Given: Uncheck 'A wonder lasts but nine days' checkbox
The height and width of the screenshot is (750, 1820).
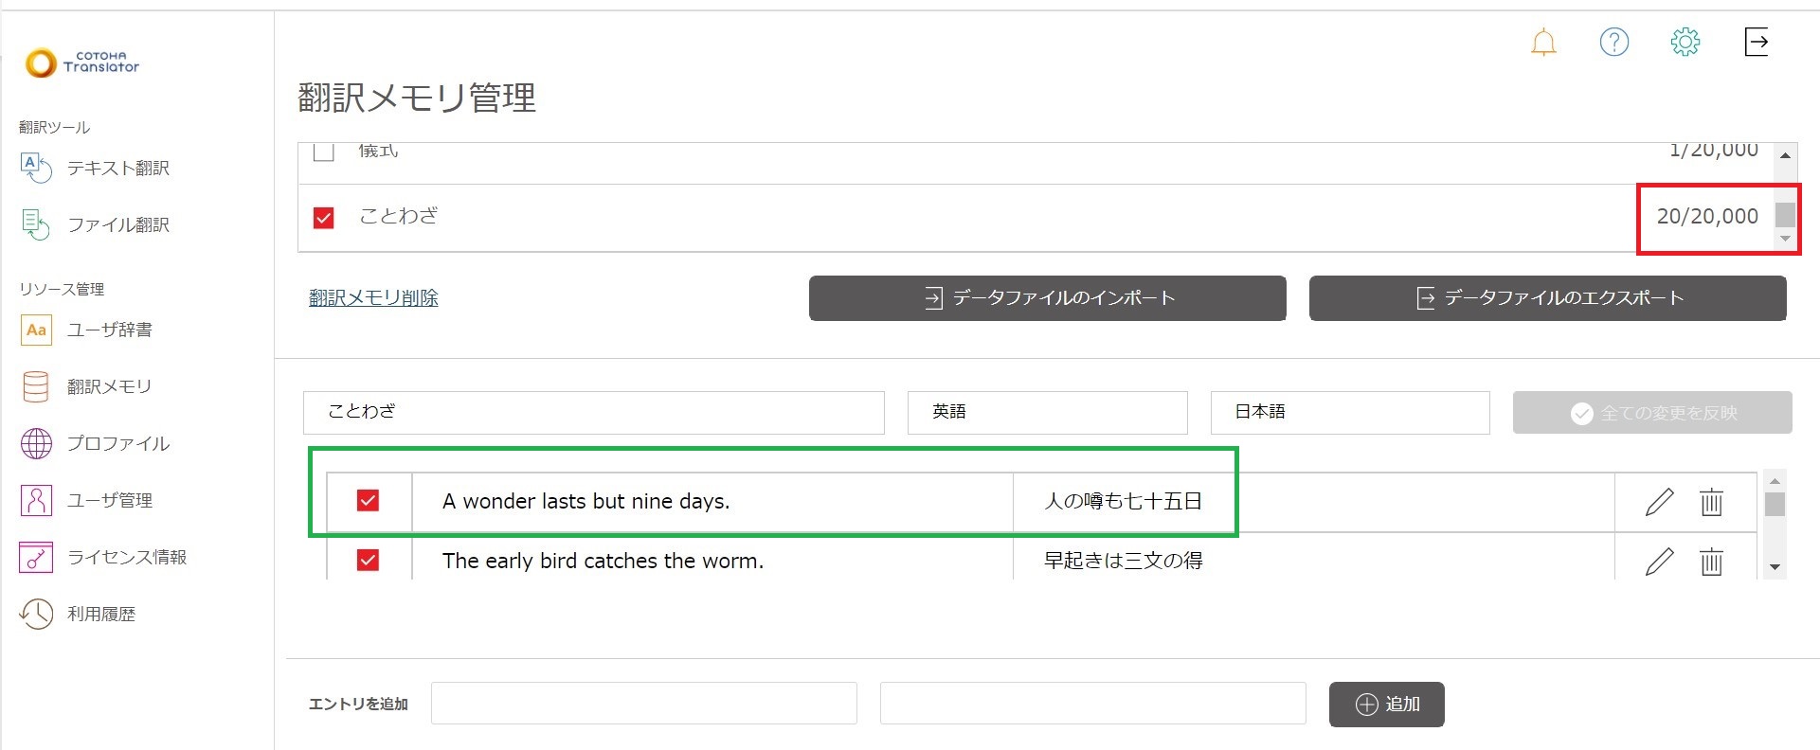Looking at the screenshot, I should (x=368, y=501).
